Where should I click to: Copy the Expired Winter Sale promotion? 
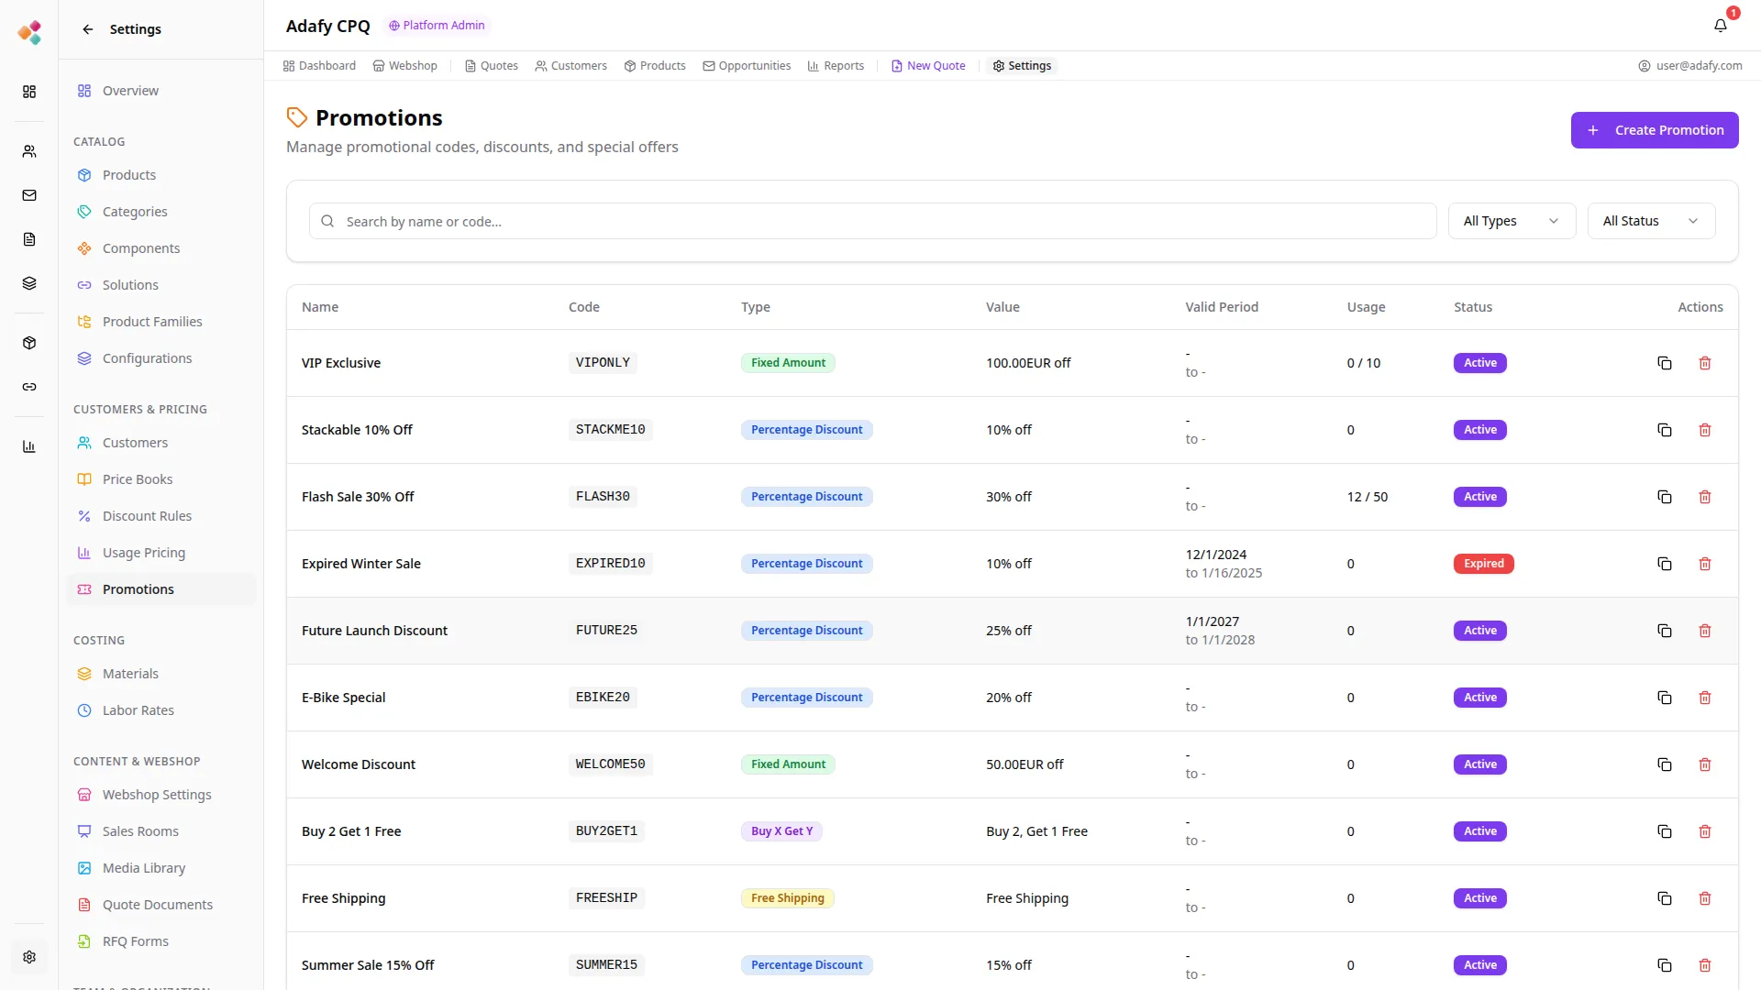coord(1664,564)
